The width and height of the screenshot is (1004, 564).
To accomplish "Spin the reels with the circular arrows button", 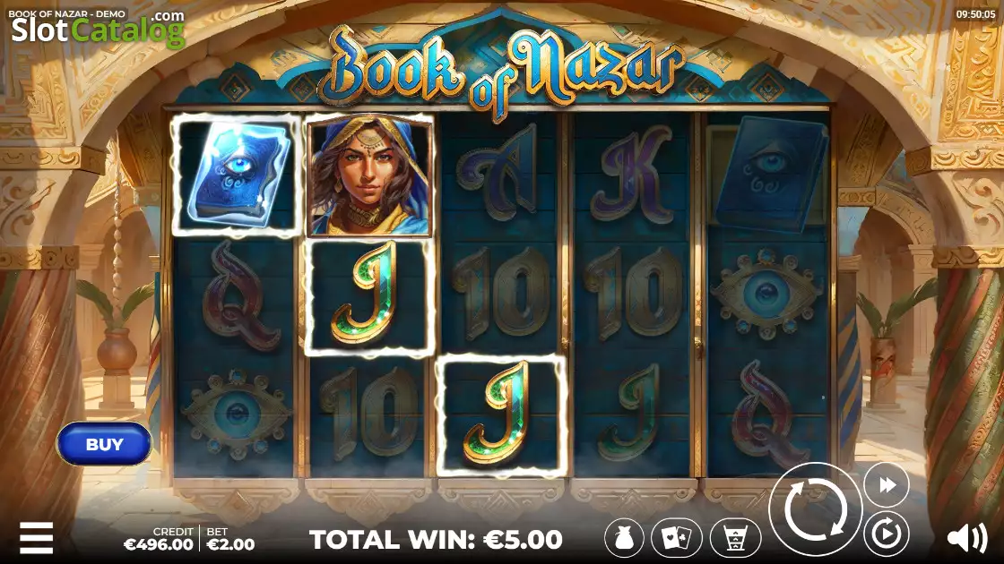I will tap(815, 509).
